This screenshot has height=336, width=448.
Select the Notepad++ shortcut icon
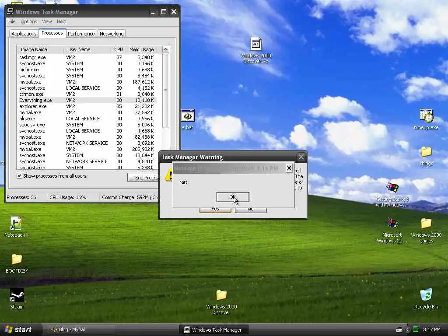(16, 224)
